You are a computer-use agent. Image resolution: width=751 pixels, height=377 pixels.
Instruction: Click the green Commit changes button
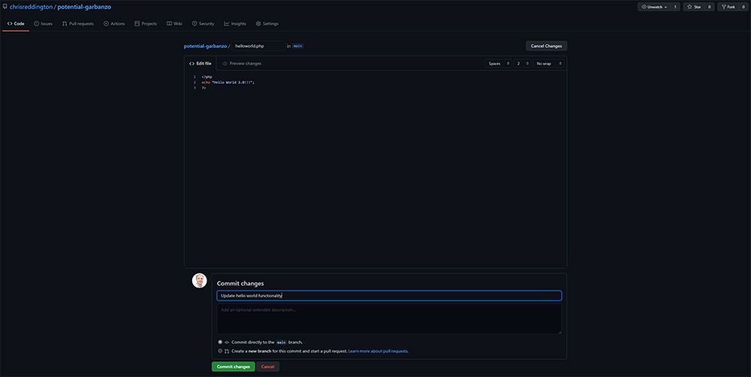click(x=234, y=367)
